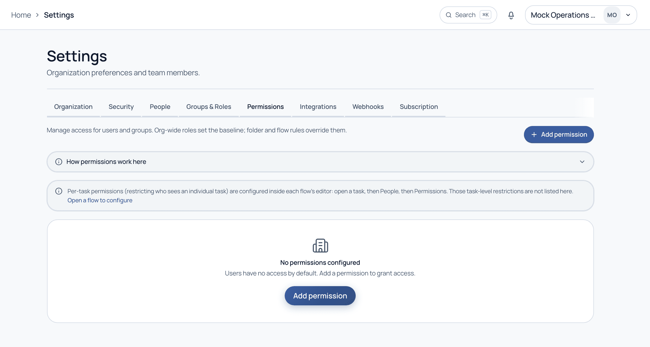The width and height of the screenshot is (650, 347).
Task: Switch to the Webhooks tab
Action: tap(368, 107)
